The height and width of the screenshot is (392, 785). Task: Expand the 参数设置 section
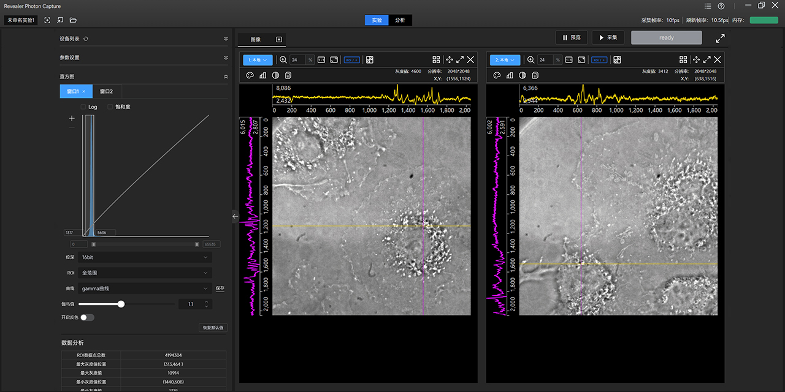pyautogui.click(x=144, y=58)
